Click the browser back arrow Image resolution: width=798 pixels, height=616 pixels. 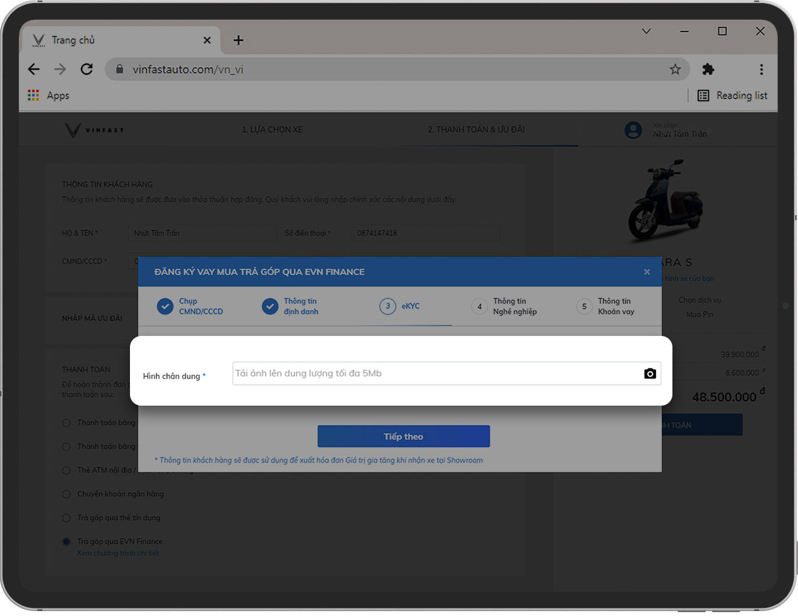tap(34, 69)
